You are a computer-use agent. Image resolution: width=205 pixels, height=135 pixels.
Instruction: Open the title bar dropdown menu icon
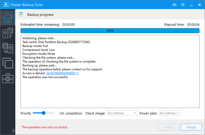(183, 5)
